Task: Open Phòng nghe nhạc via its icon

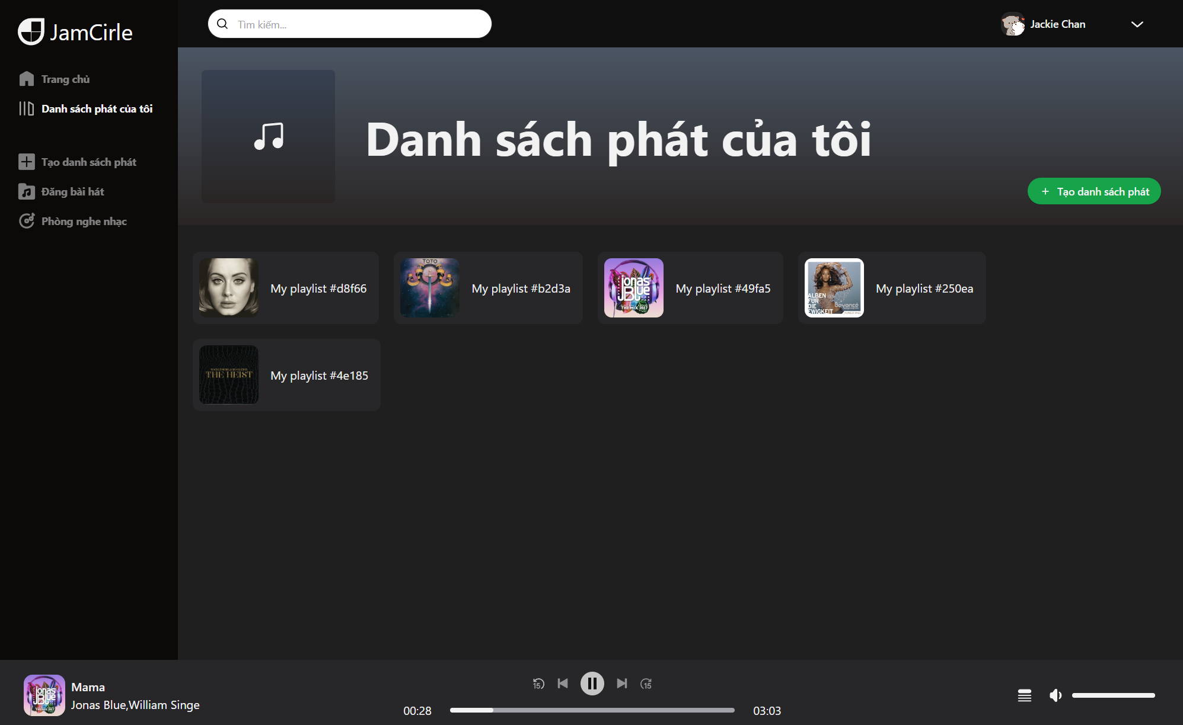Action: tap(26, 220)
